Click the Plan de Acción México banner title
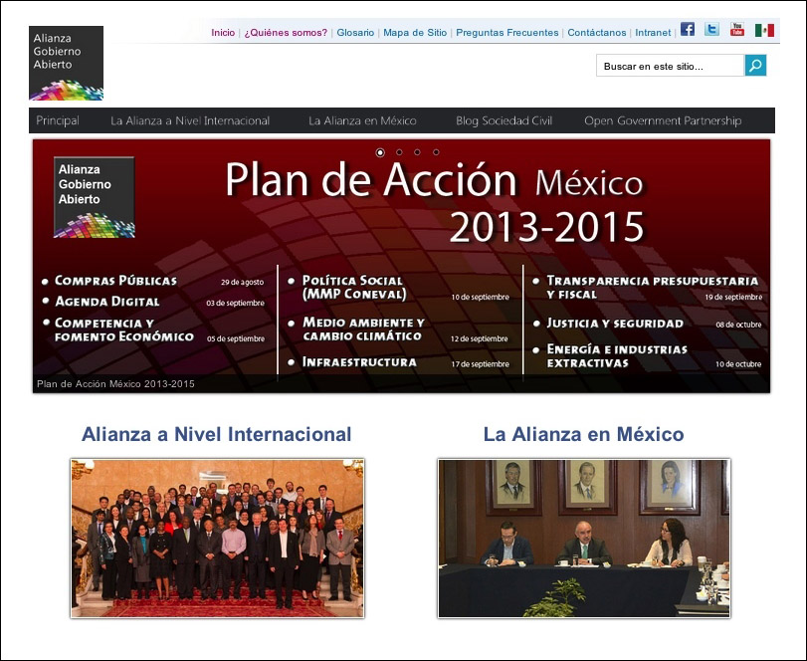807x661 pixels. click(x=435, y=203)
